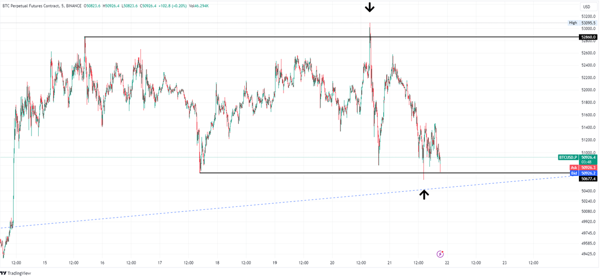The height and width of the screenshot is (279, 602).
Task: Click 49585.0 on the price scale
Action: click(588, 243)
